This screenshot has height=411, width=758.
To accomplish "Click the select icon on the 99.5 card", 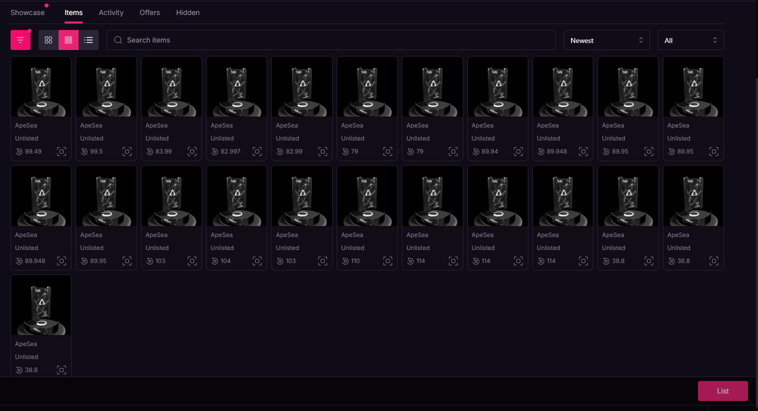I will click(127, 152).
